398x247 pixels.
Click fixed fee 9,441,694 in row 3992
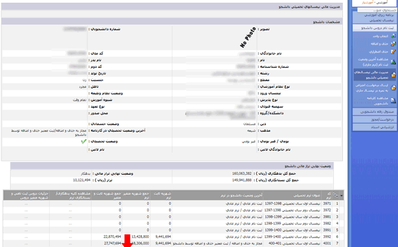(x=163, y=236)
